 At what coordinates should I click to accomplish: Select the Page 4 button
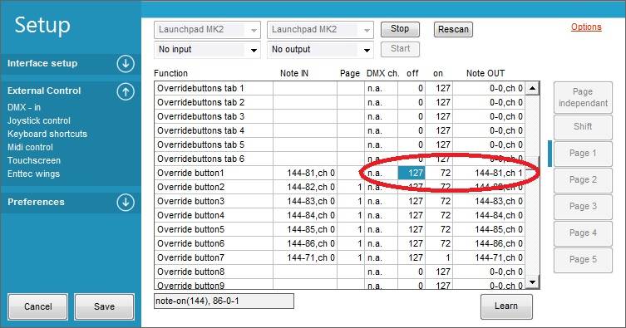(583, 233)
